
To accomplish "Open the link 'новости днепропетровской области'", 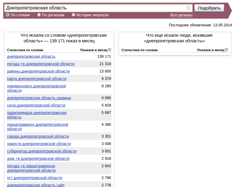I will pyautogui.click(x=39, y=144).
